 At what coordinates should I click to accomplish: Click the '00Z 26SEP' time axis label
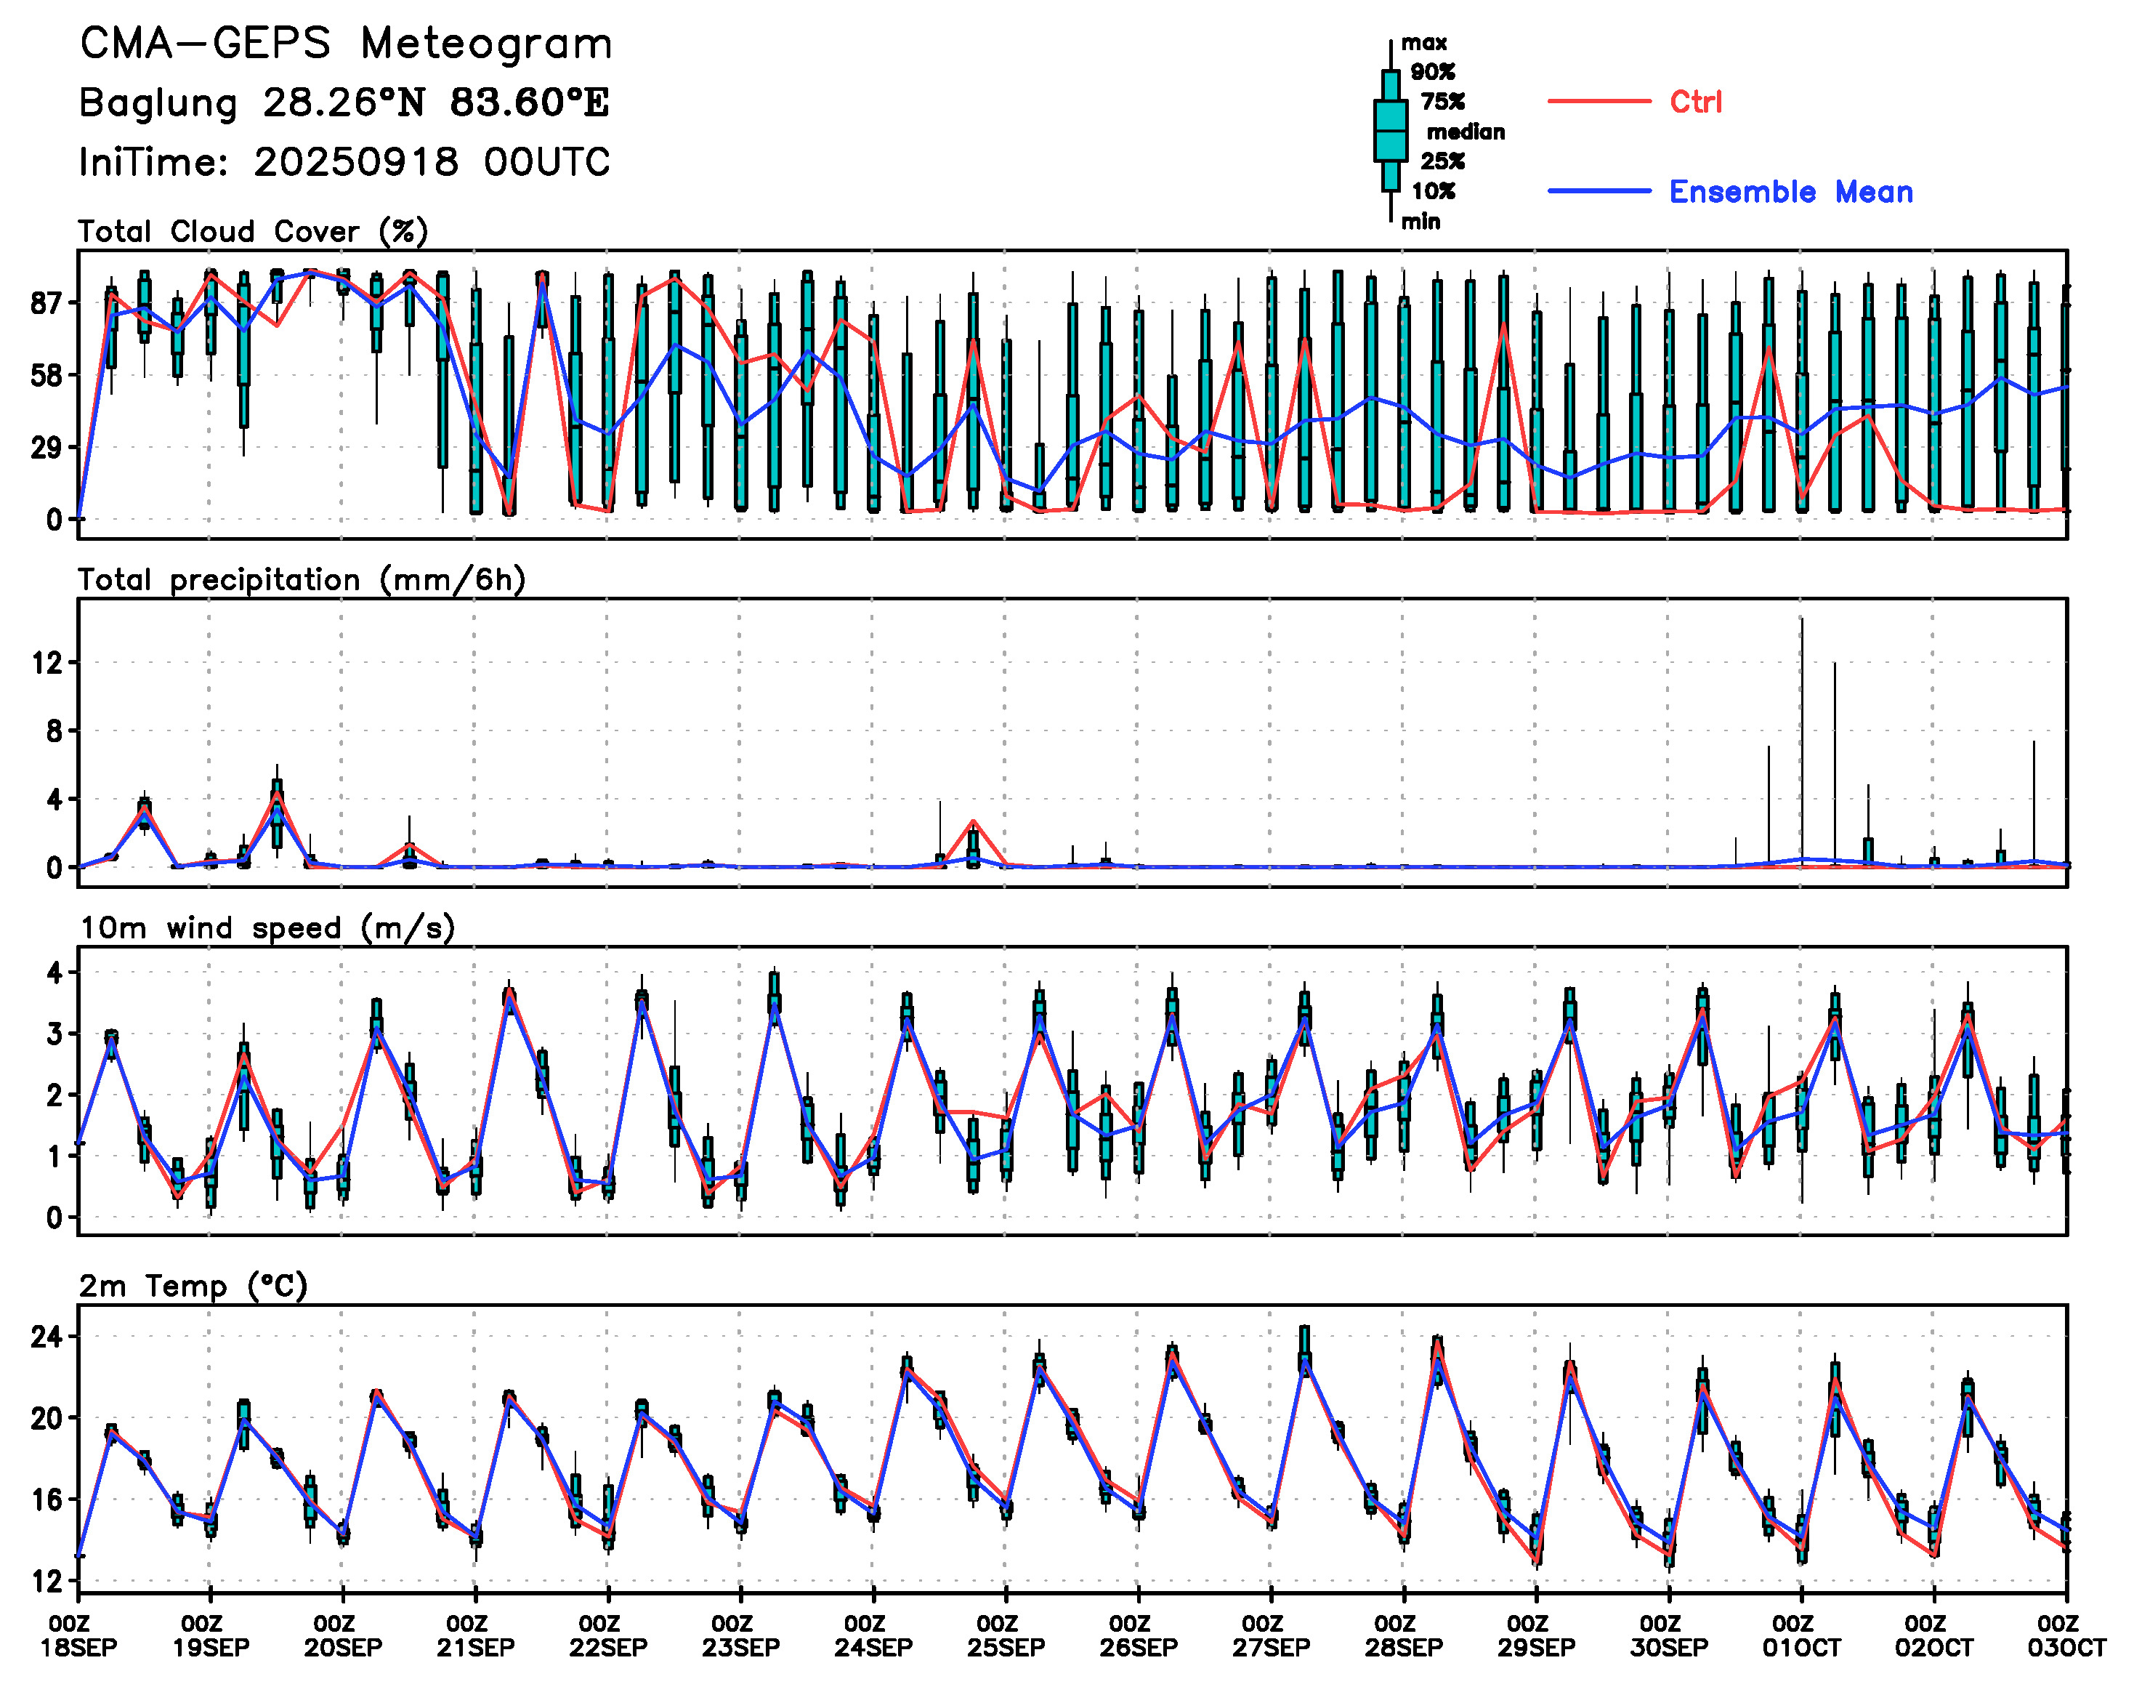pos(1139,1635)
